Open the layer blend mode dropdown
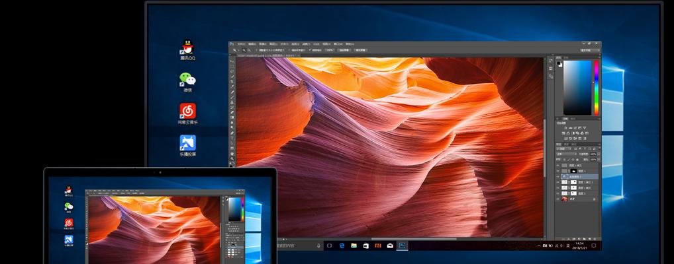This screenshot has width=674, height=264. (566, 154)
